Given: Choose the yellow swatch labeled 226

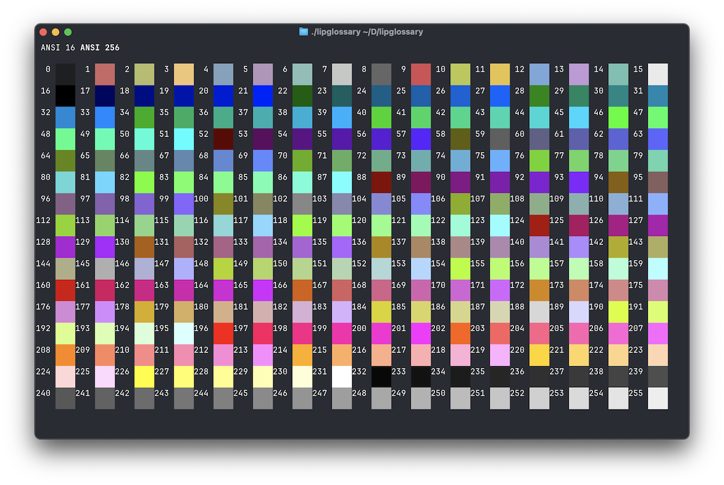Looking at the screenshot, I should [144, 376].
